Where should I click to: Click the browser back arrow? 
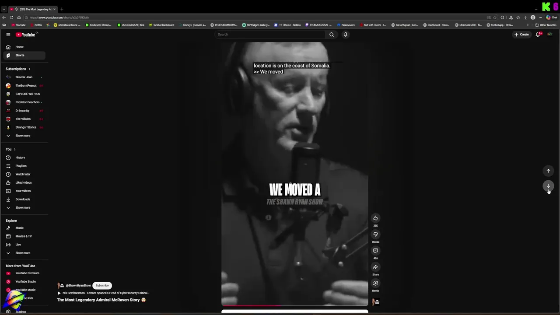point(4,17)
